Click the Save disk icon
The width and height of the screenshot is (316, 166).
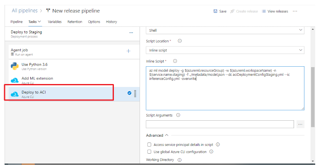[215, 11]
